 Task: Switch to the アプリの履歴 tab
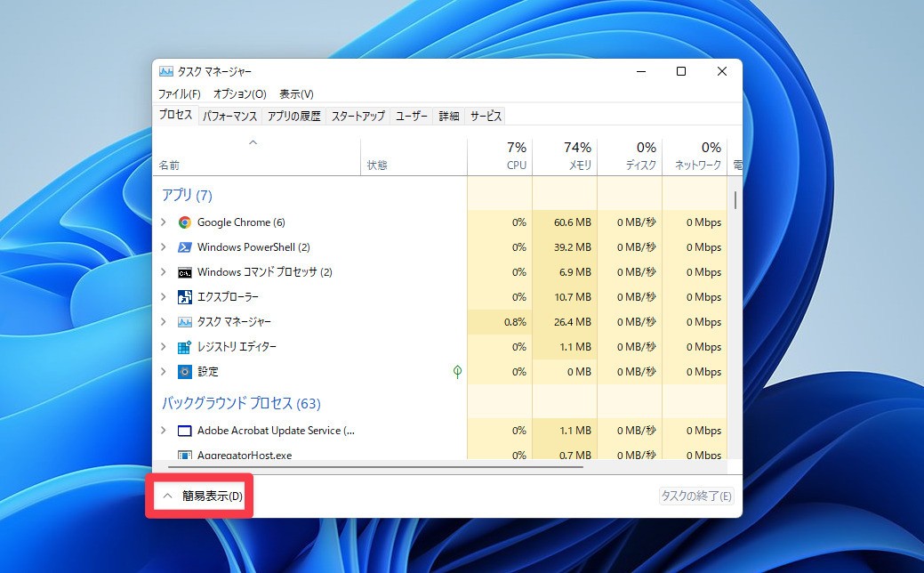(294, 117)
